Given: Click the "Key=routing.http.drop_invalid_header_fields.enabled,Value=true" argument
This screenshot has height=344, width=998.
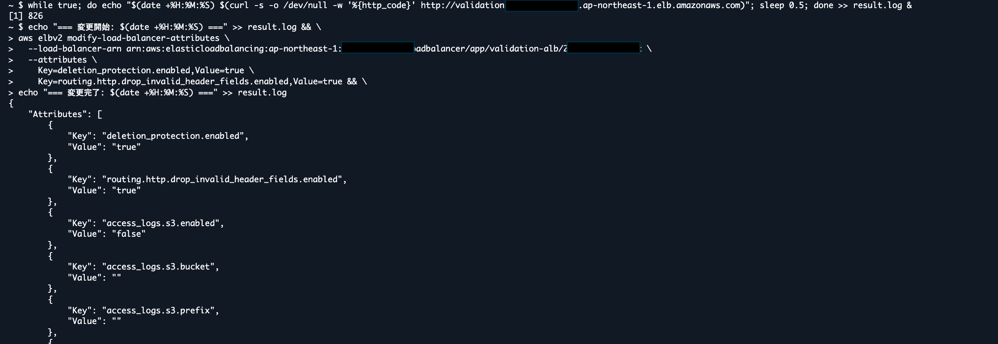Looking at the screenshot, I should coord(190,81).
